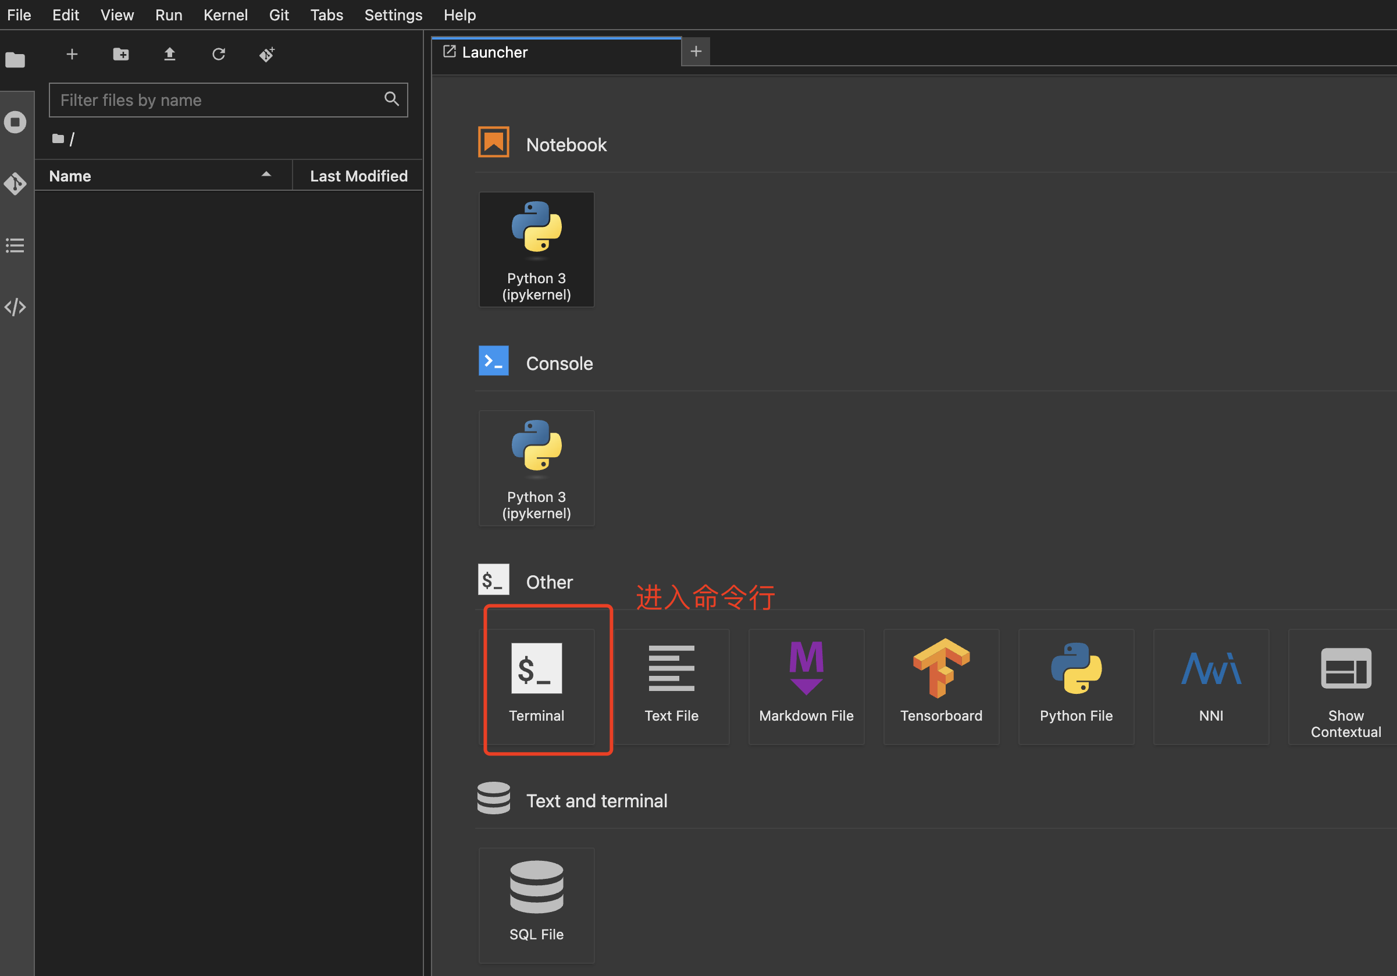The image size is (1397, 976).
Task: Create a new Python File
Action: pyautogui.click(x=1076, y=685)
